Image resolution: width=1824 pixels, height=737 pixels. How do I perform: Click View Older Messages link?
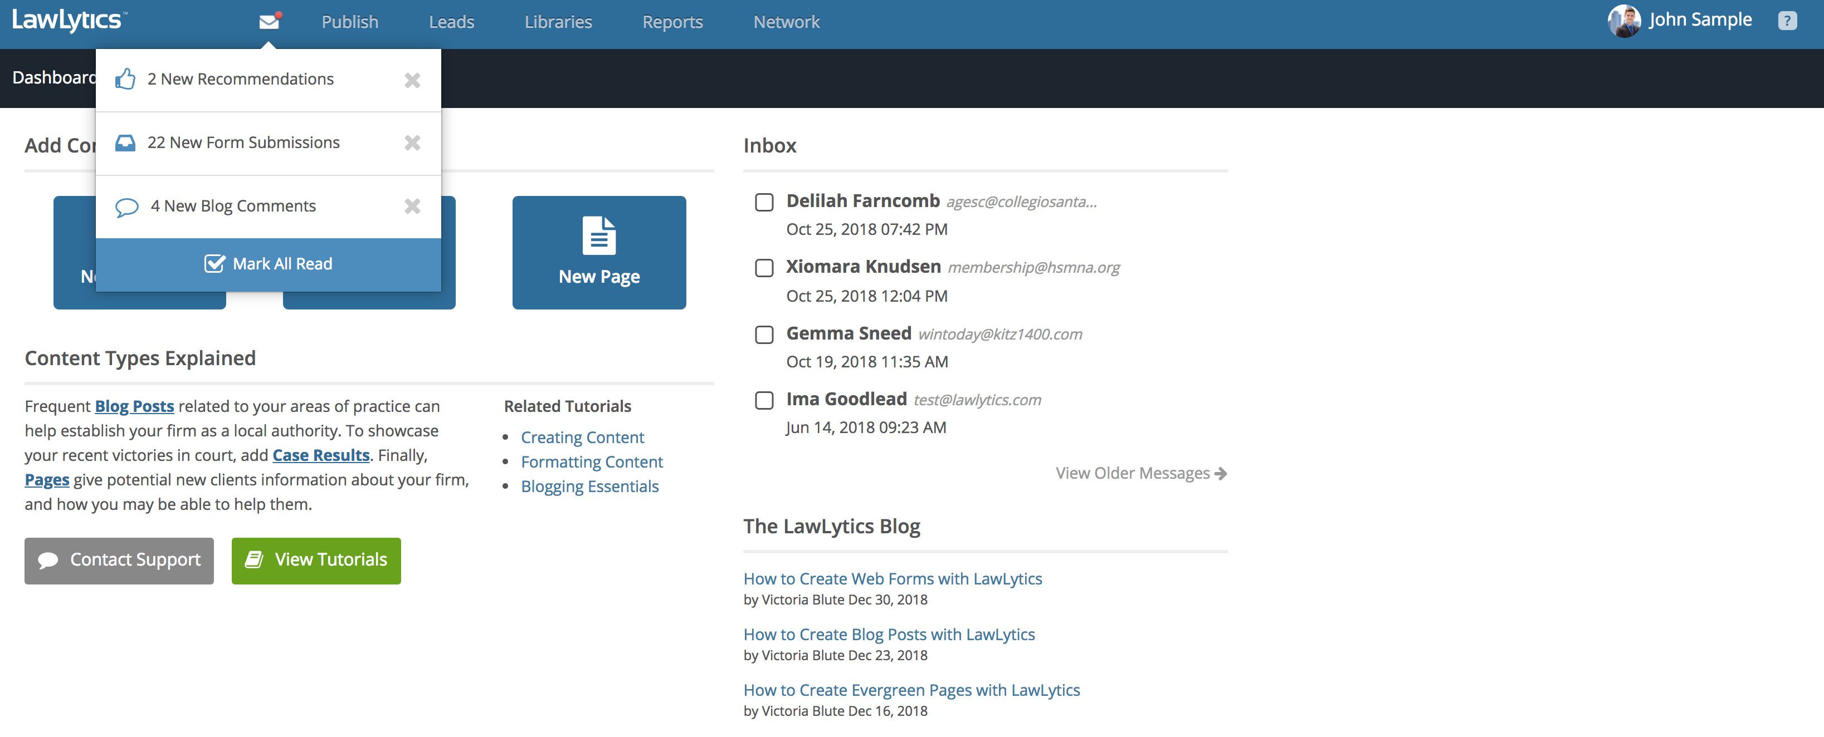pyautogui.click(x=1141, y=473)
